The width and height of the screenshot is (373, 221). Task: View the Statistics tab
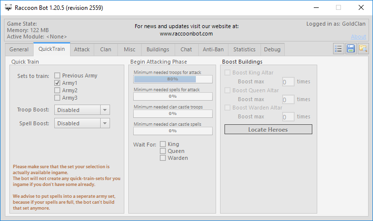point(244,49)
